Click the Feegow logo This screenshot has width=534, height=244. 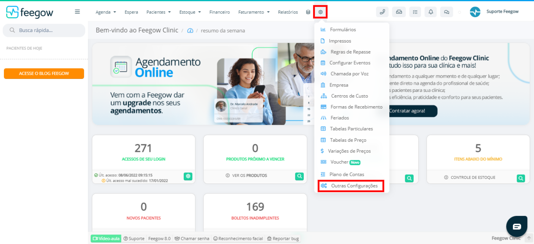click(x=30, y=12)
